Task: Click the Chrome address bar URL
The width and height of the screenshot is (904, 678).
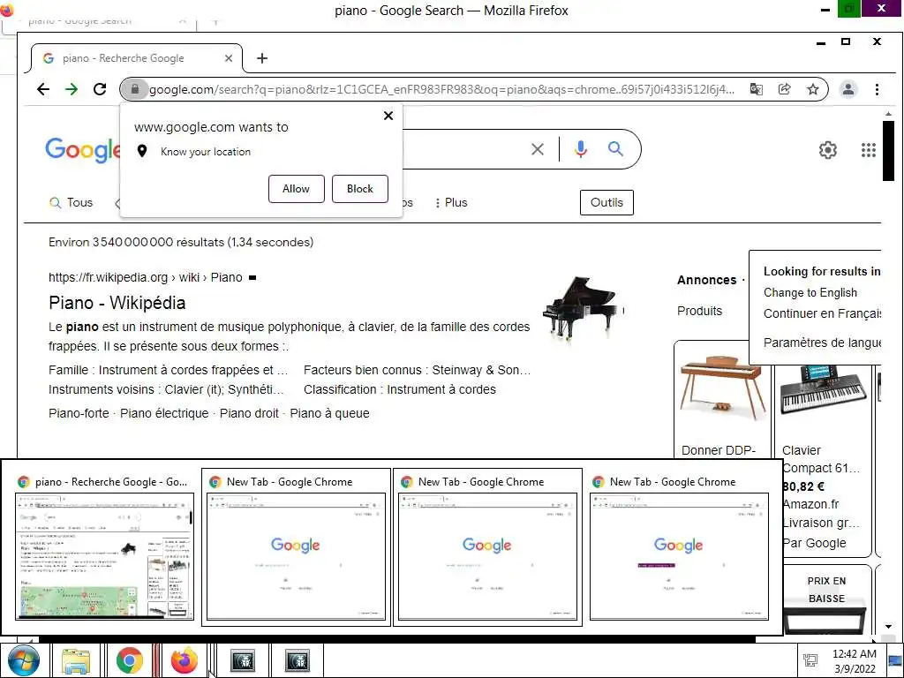Action: pos(441,89)
